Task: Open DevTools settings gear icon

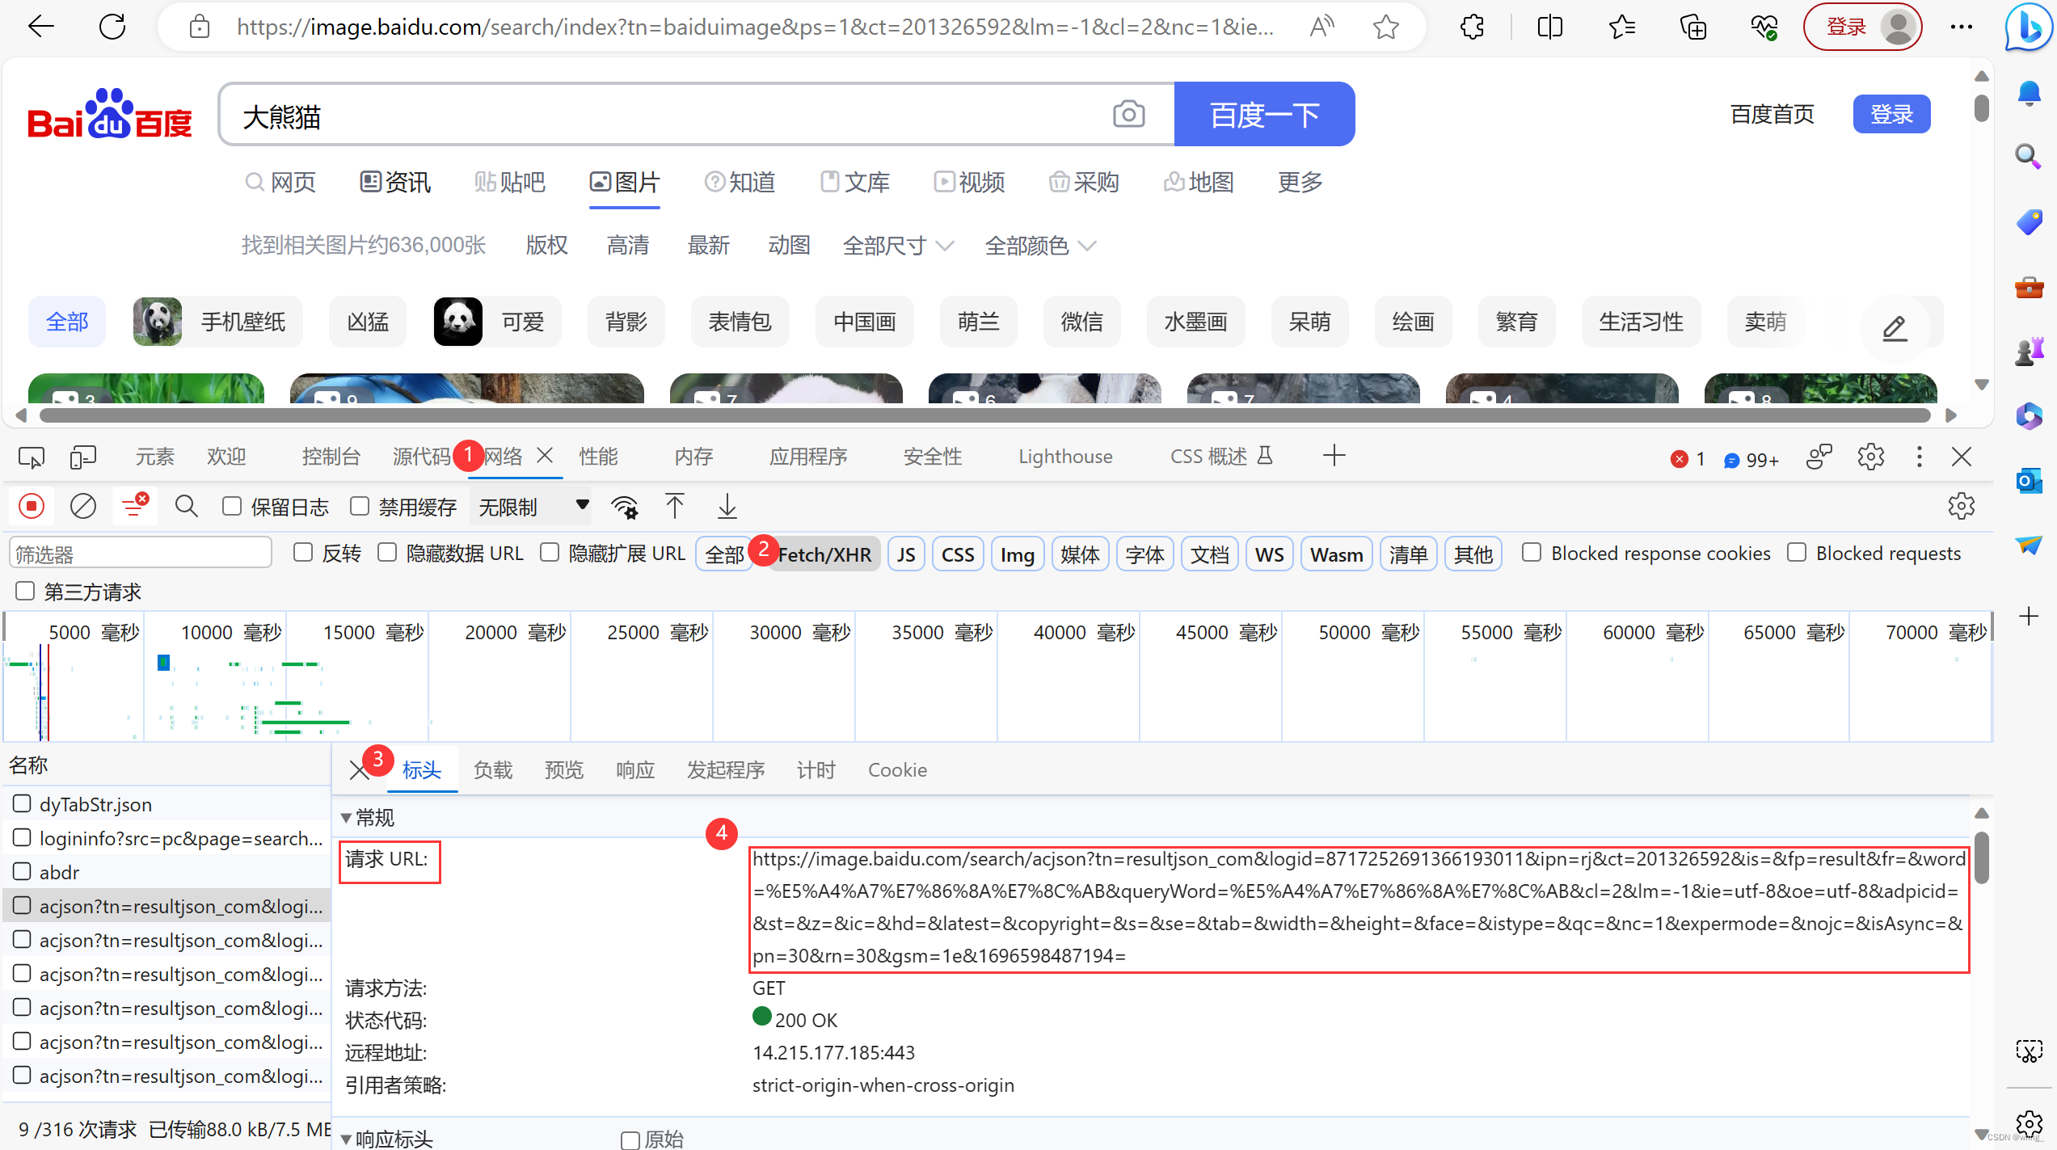Action: click(x=1870, y=457)
